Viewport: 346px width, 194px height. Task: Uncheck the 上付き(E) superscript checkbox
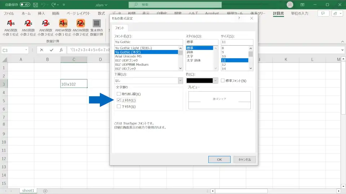pyautogui.click(x=119, y=100)
